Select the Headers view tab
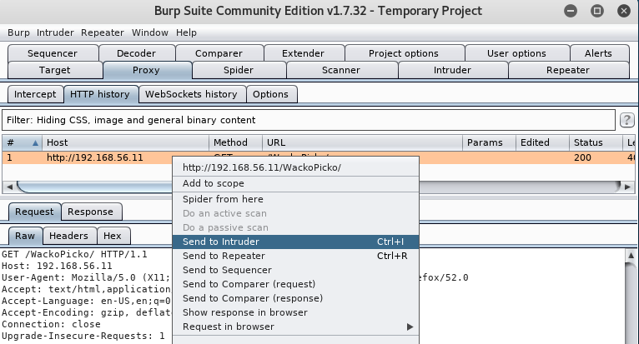The image size is (639, 344). point(69,236)
